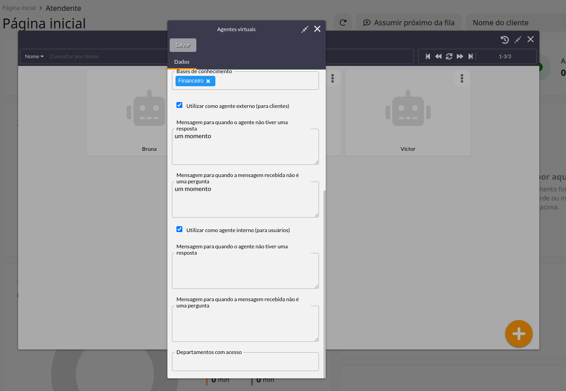Viewport: 566px width, 391px height.
Task: Select the Financeiro tag chip
Action: (x=195, y=81)
